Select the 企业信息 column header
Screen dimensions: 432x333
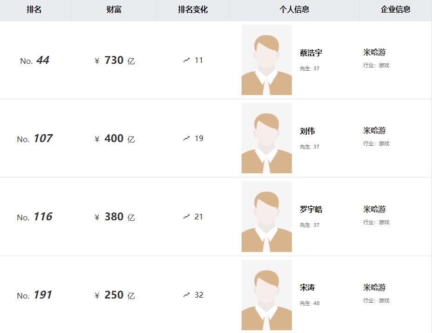coord(396,10)
